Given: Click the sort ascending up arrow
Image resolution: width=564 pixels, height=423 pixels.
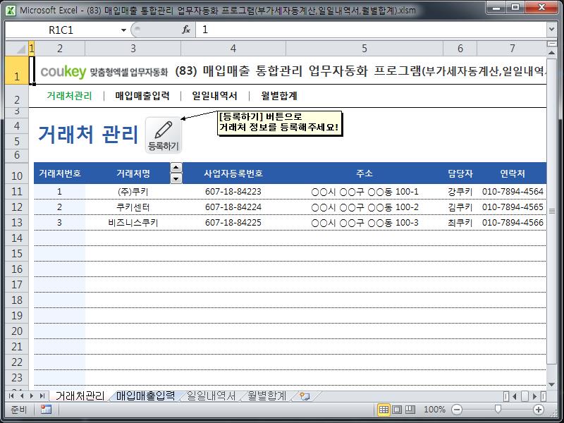Looking at the screenshot, I should 176,168.
